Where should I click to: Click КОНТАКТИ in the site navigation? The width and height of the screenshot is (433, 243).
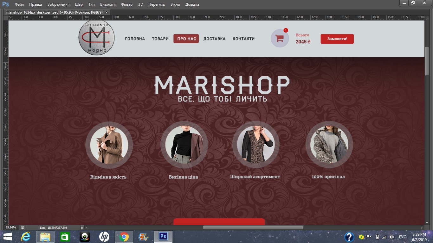(244, 39)
